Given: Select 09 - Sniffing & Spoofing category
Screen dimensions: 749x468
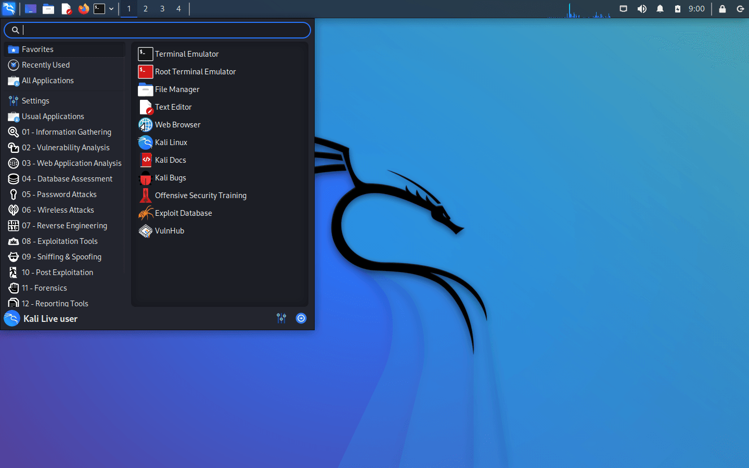Looking at the screenshot, I should [x=65, y=257].
